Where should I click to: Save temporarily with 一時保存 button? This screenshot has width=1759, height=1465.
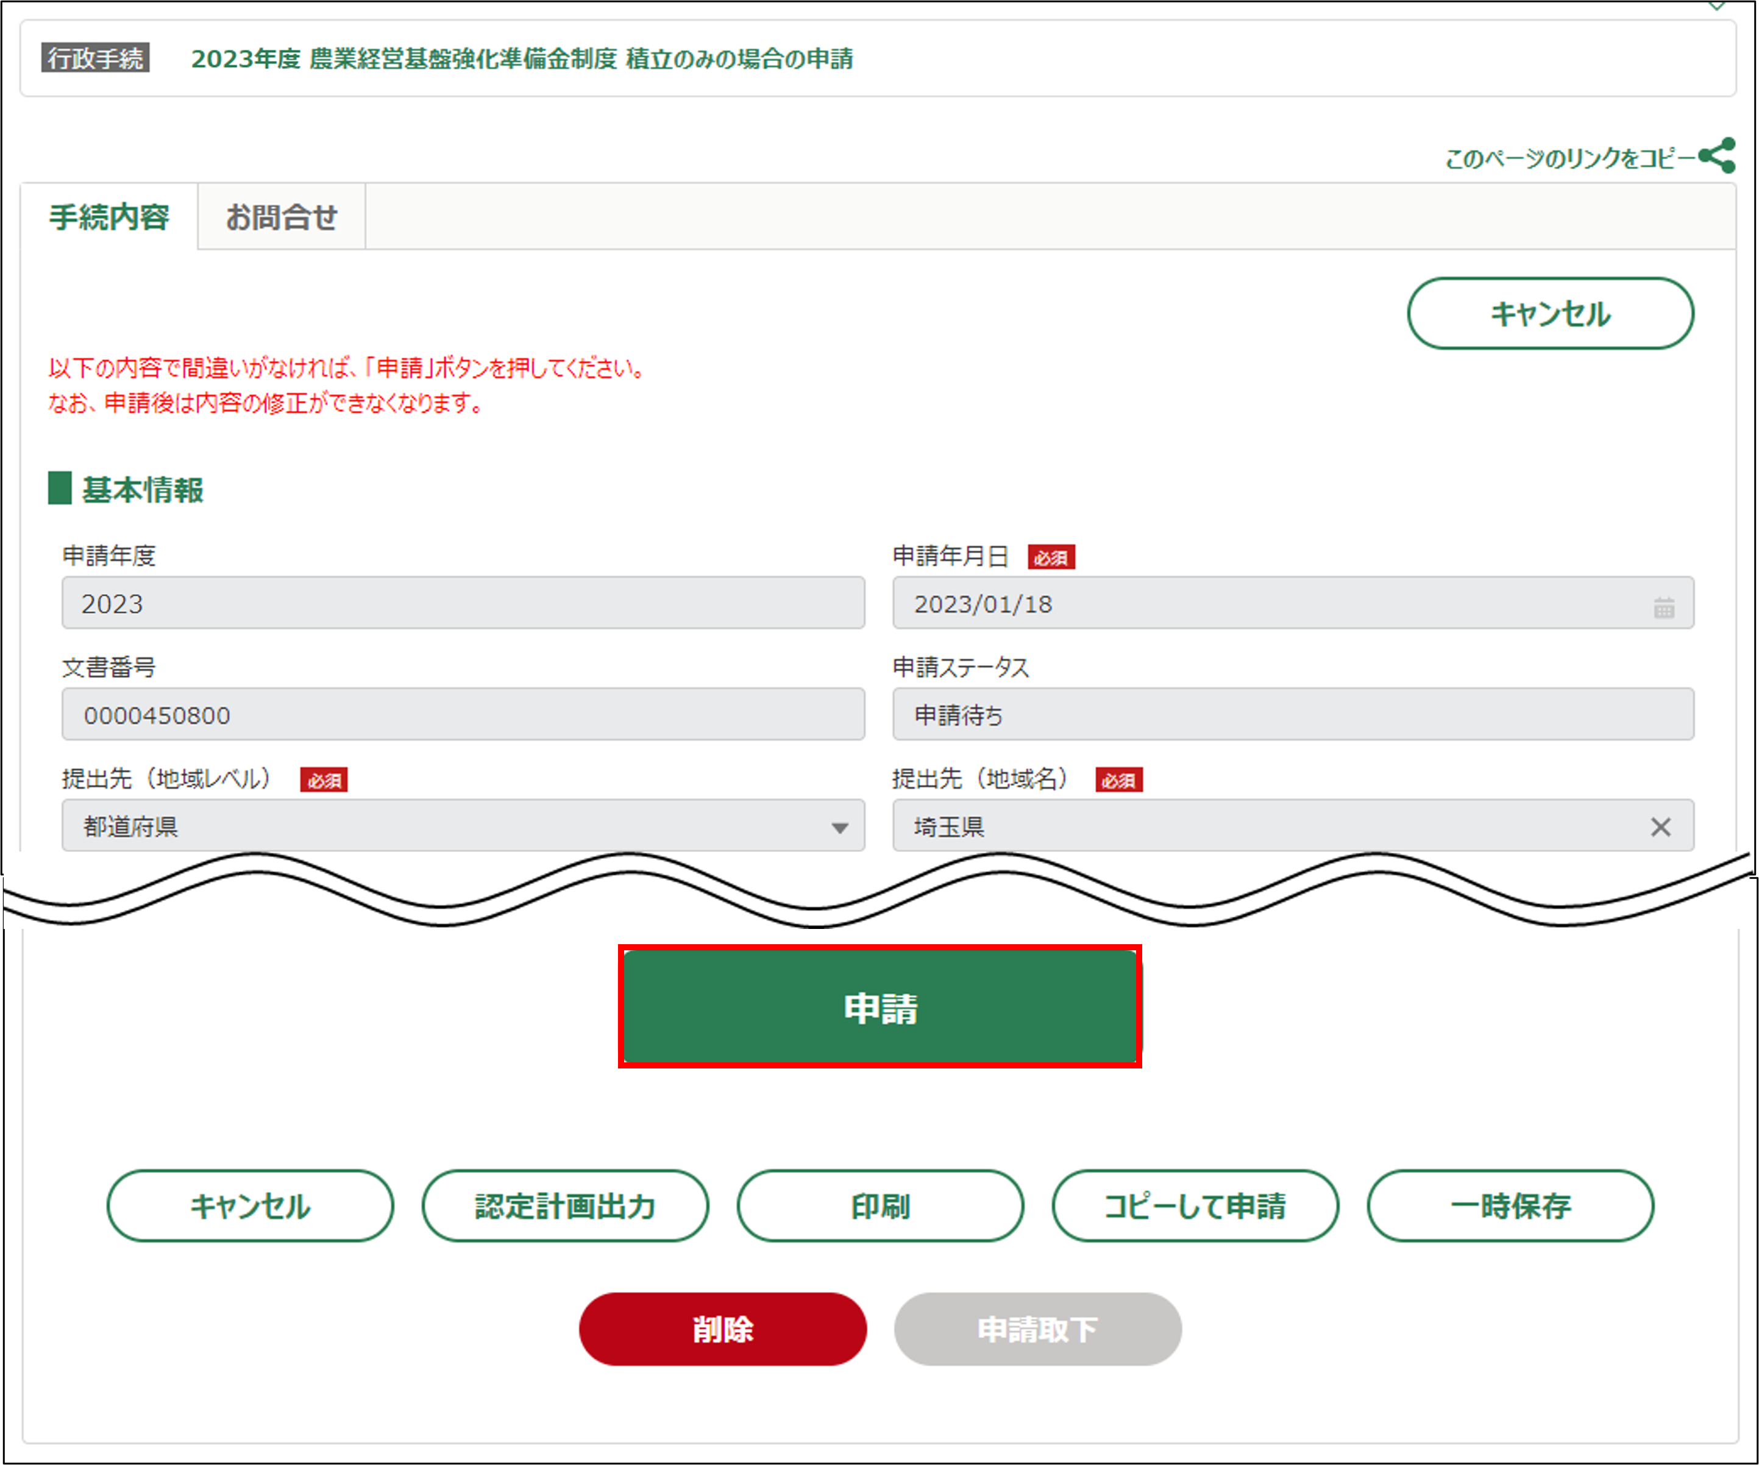(x=1509, y=1206)
